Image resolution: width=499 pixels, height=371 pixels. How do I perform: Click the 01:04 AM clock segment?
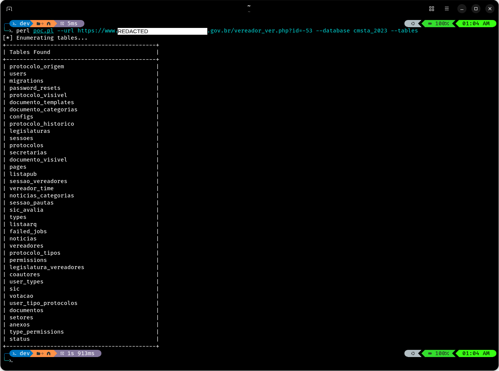click(476, 23)
